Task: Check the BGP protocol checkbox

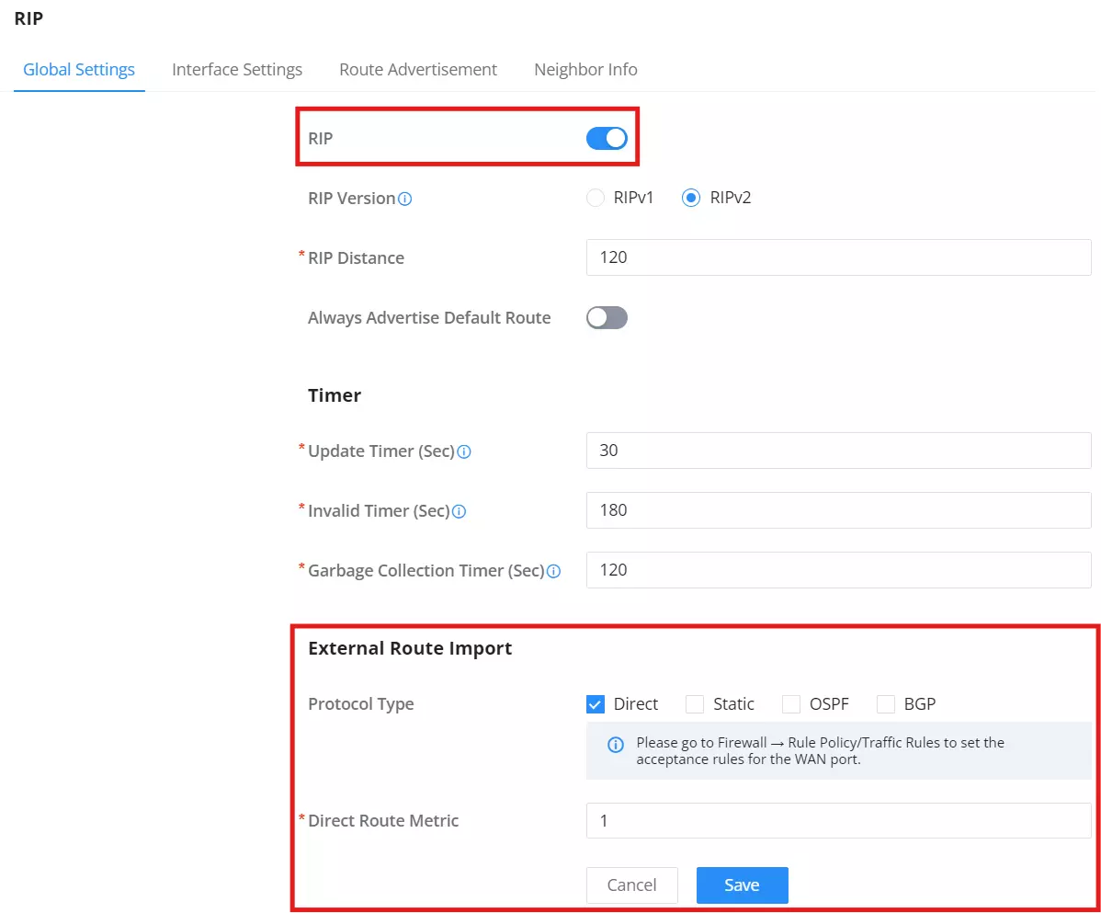Action: pyautogui.click(x=886, y=703)
